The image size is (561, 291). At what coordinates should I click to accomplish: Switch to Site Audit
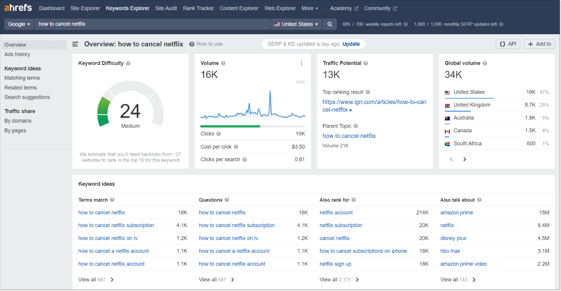coord(166,8)
